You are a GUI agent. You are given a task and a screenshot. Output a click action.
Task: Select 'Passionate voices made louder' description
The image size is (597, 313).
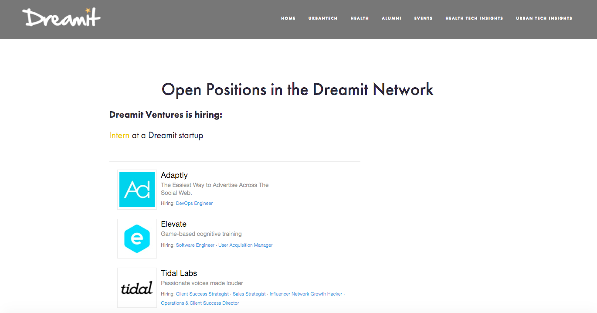tap(202, 283)
